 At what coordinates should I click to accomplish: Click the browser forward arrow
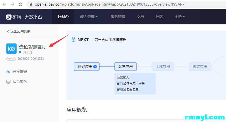pyautogui.click(x=12, y=4)
